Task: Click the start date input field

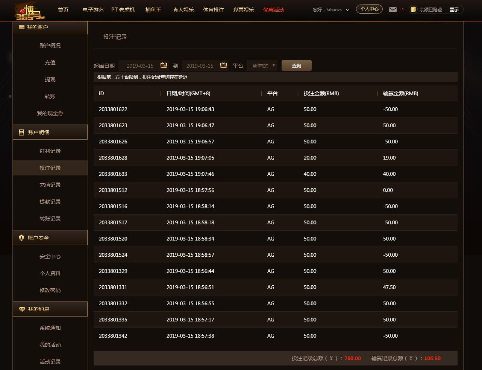Action: [x=139, y=65]
